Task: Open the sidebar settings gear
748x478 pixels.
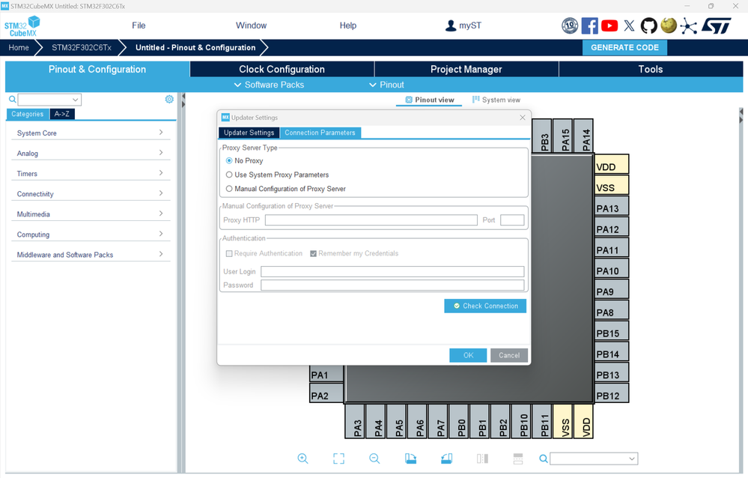Action: pos(169,100)
